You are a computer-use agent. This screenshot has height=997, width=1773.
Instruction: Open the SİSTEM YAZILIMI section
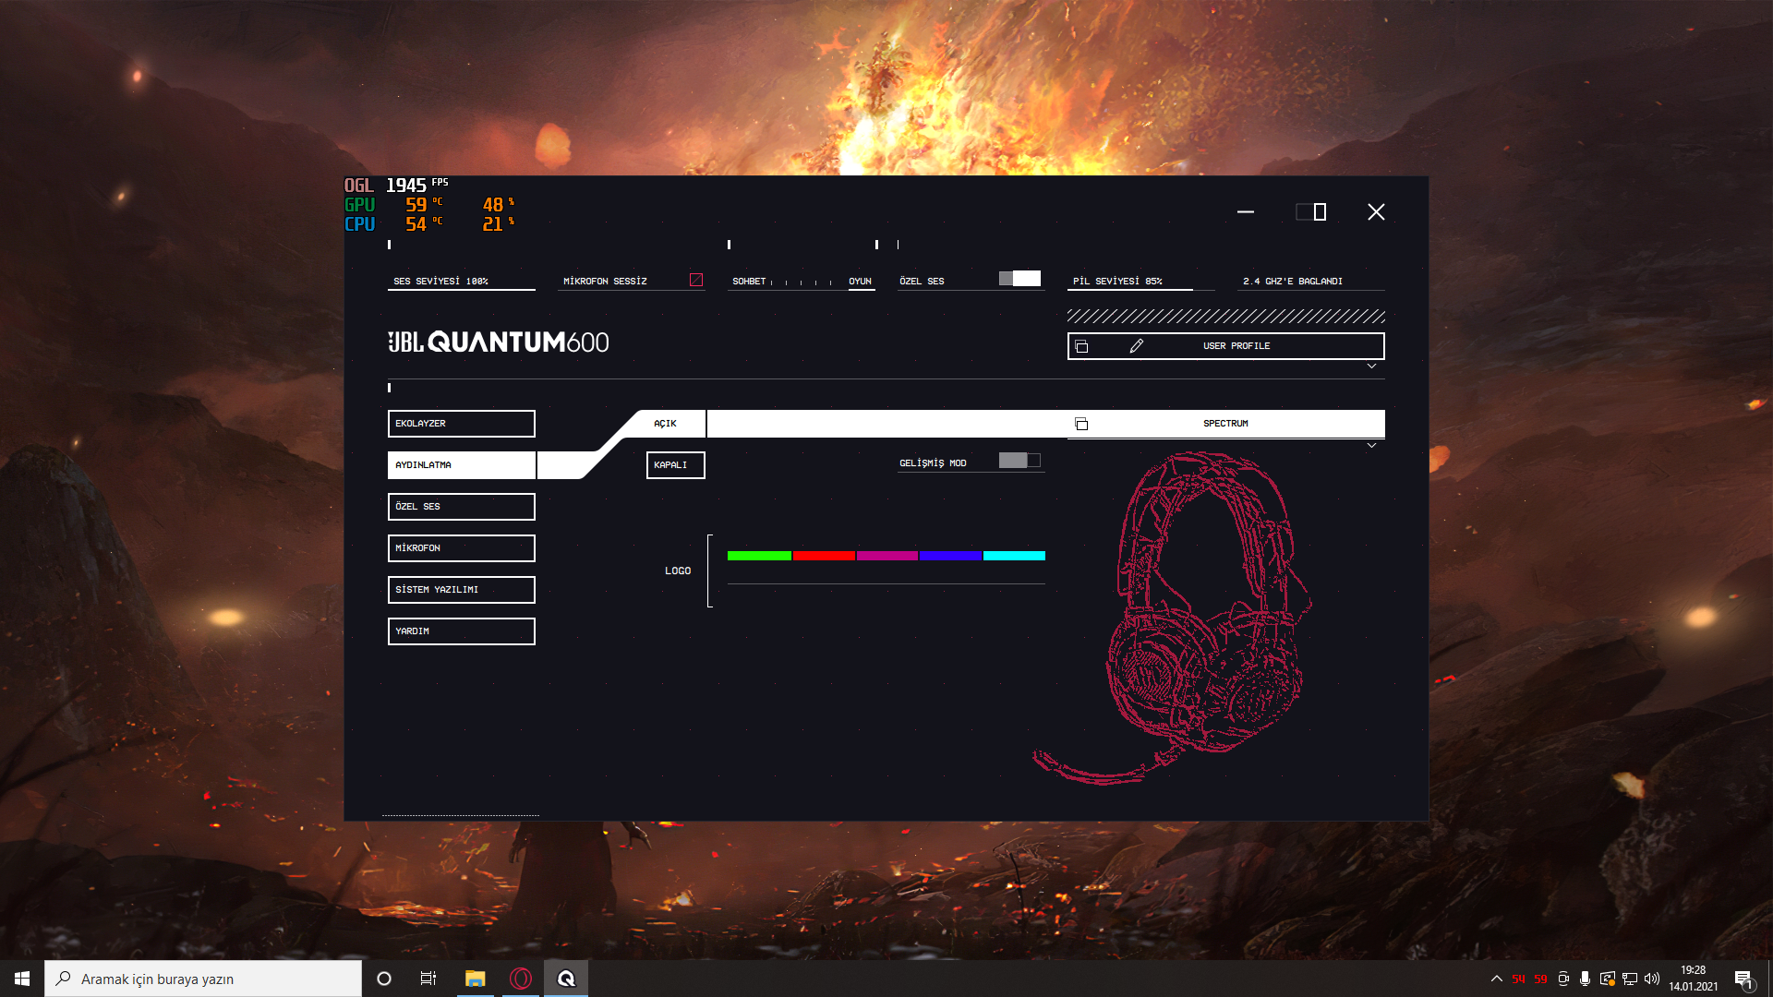tap(462, 590)
